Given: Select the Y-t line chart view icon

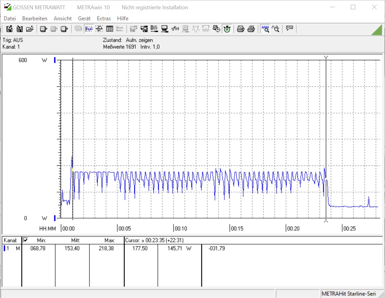Looking at the screenshot, I should (89, 29).
